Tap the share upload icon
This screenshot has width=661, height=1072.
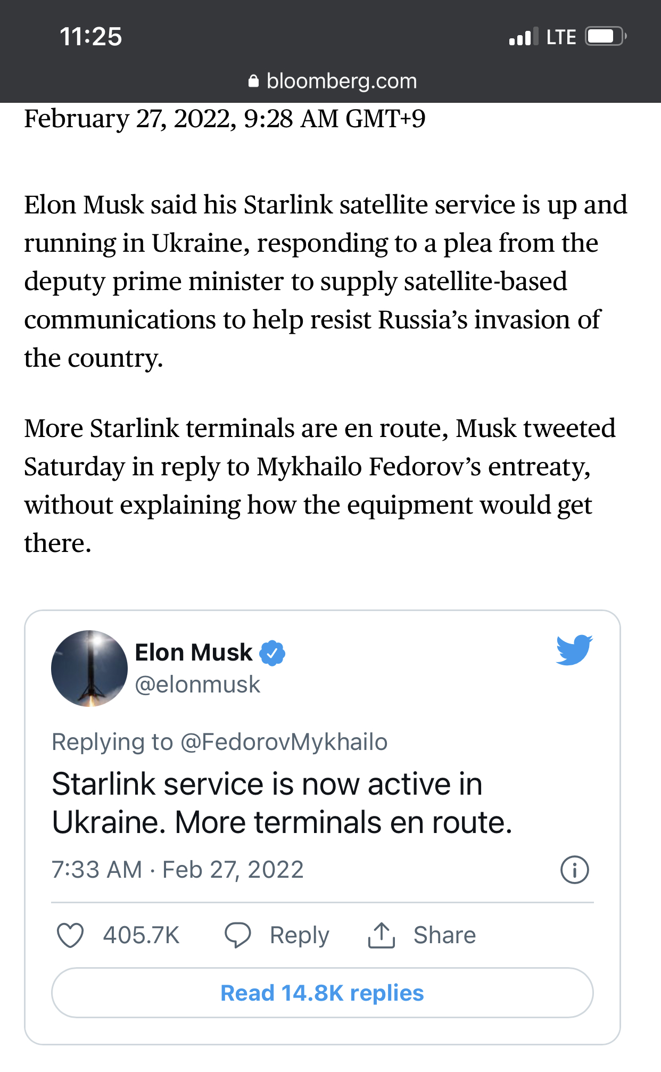[381, 935]
